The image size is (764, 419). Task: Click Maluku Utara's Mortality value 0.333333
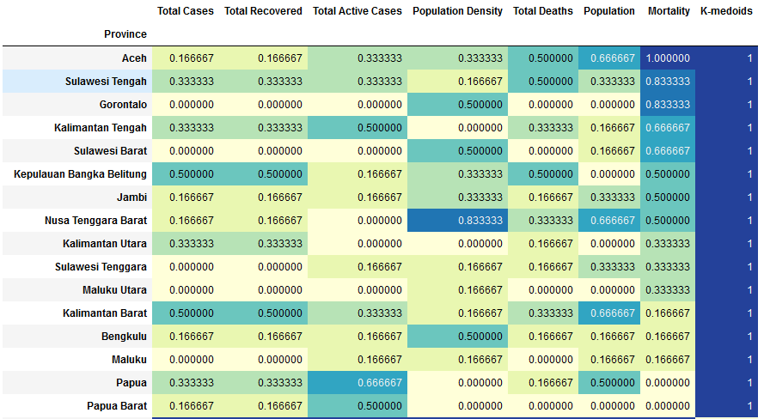[668, 290]
